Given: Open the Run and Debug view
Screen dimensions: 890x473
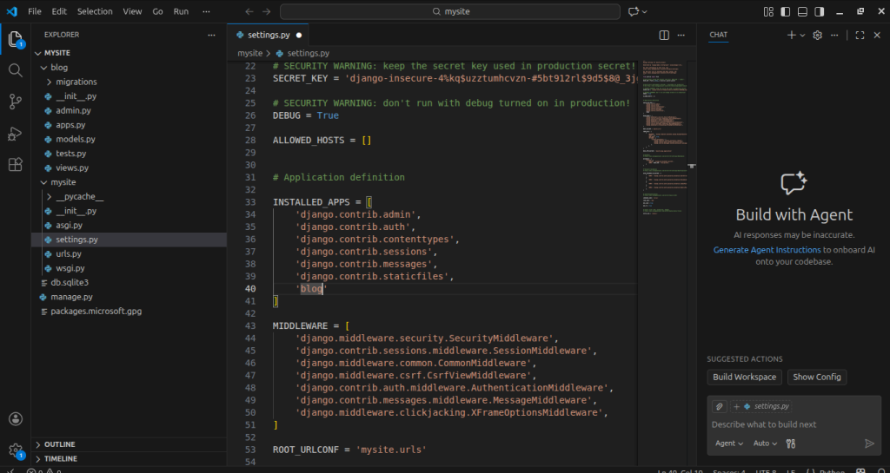Looking at the screenshot, I should (x=16, y=133).
